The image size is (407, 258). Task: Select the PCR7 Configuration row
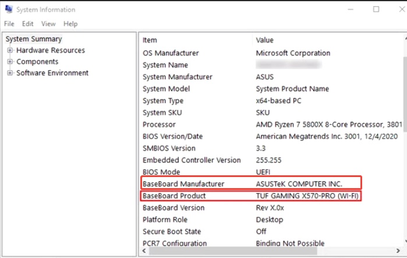(272, 243)
